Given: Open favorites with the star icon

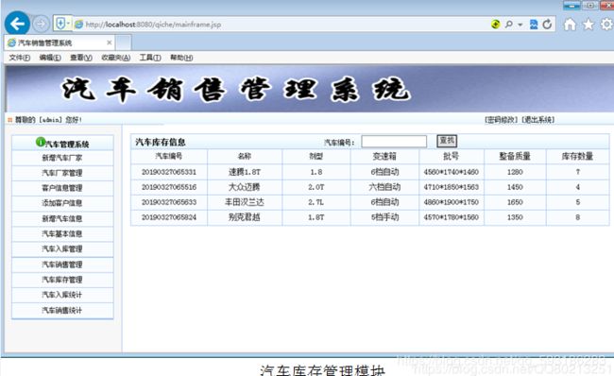Looking at the screenshot, I should click(588, 25).
